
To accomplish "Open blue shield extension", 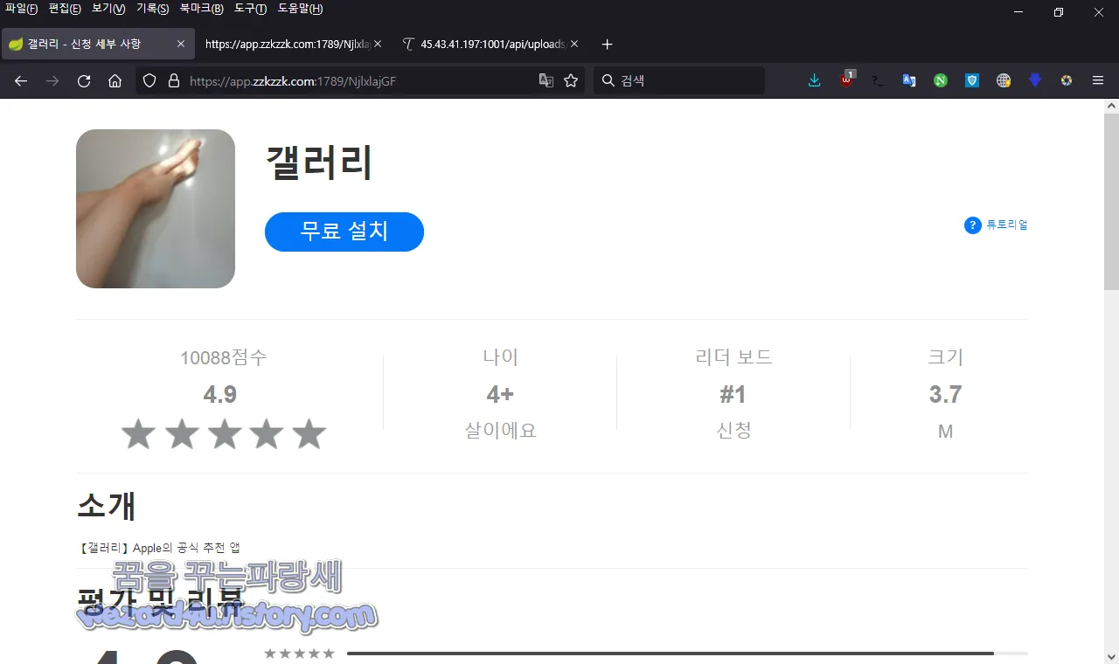I will point(972,80).
